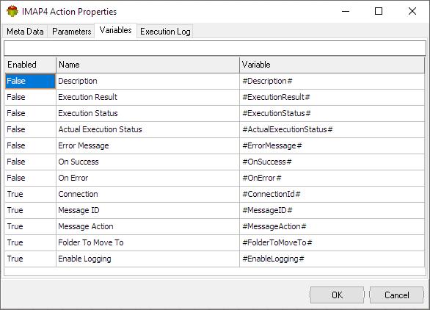The height and width of the screenshot is (310, 430).
Task: Click the Connection name cell
Action: 147,195
